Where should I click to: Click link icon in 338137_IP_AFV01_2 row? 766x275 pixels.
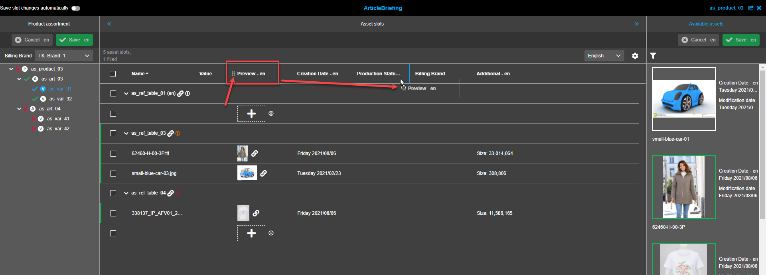point(256,213)
